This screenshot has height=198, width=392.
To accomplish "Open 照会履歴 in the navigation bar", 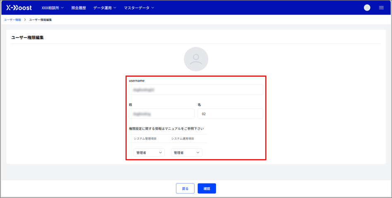I will tap(79, 8).
